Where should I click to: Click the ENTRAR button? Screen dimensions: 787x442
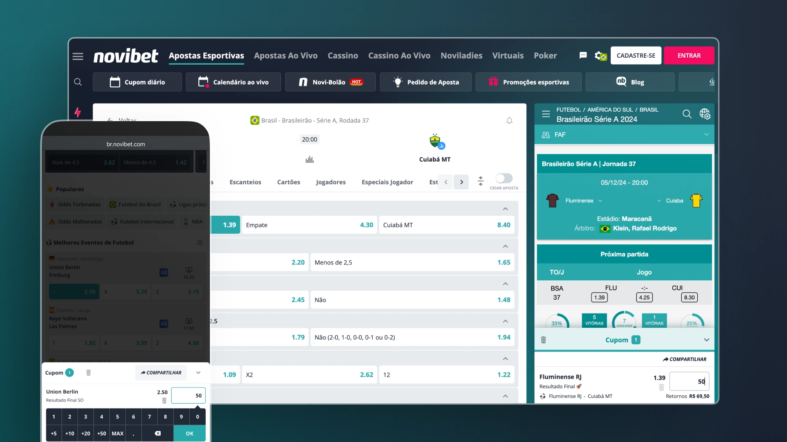pyautogui.click(x=689, y=56)
